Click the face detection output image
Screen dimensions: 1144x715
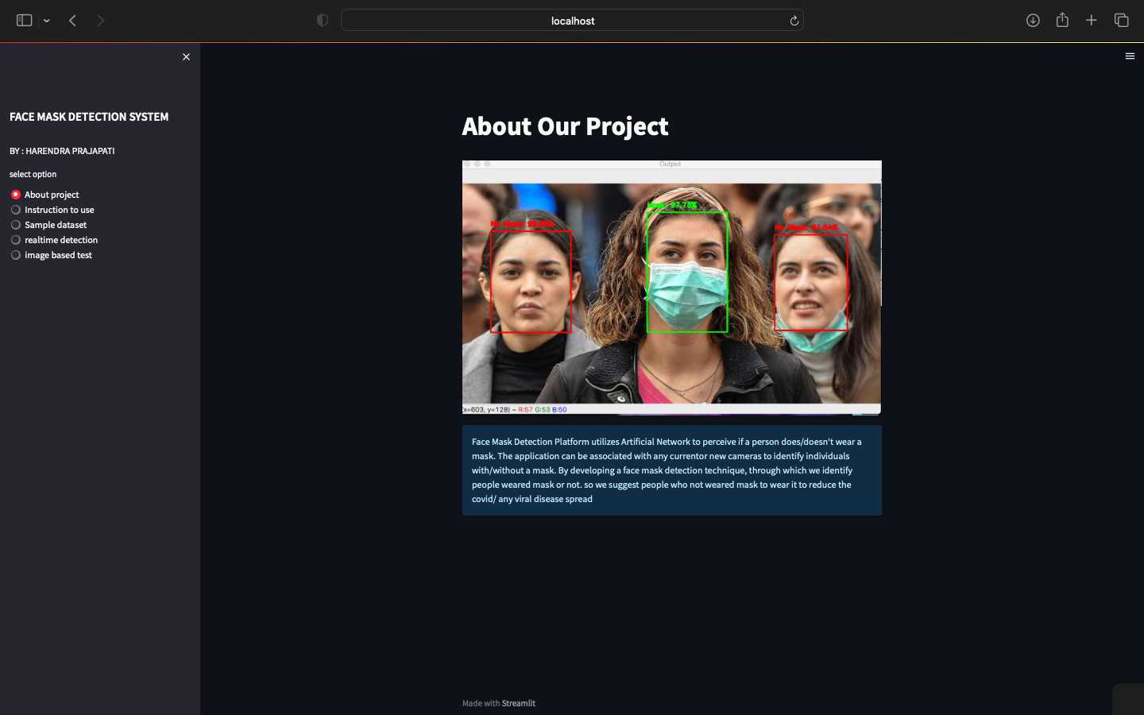pyautogui.click(x=671, y=288)
